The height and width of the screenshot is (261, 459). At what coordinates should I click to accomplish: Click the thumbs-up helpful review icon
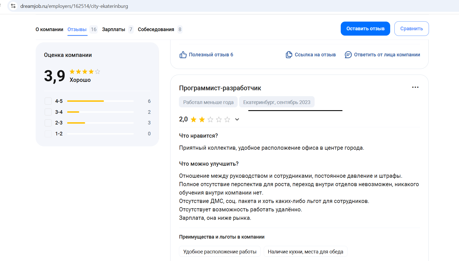183,55
